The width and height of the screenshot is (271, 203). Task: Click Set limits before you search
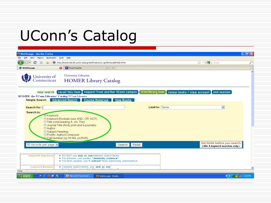point(221,145)
